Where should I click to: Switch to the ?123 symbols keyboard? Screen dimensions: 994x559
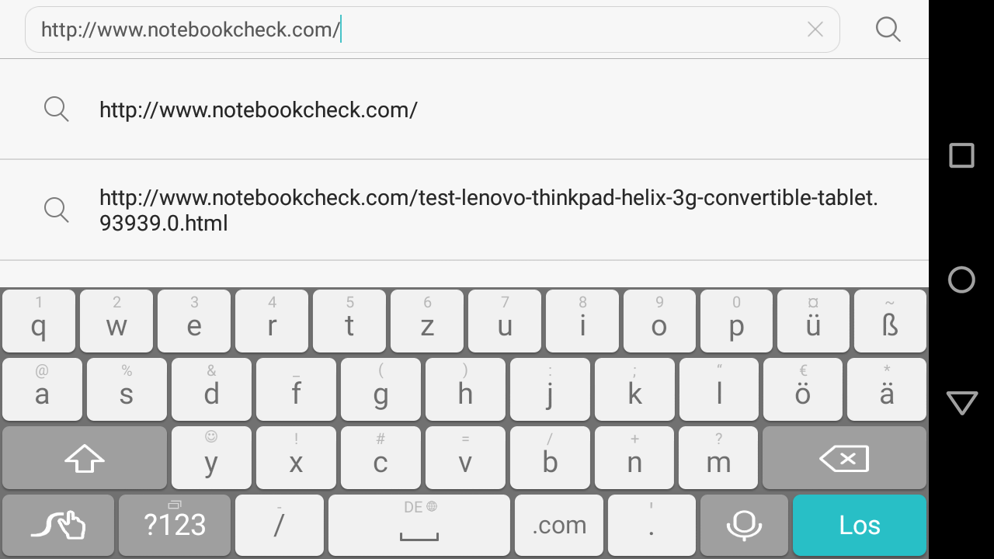coord(175,526)
